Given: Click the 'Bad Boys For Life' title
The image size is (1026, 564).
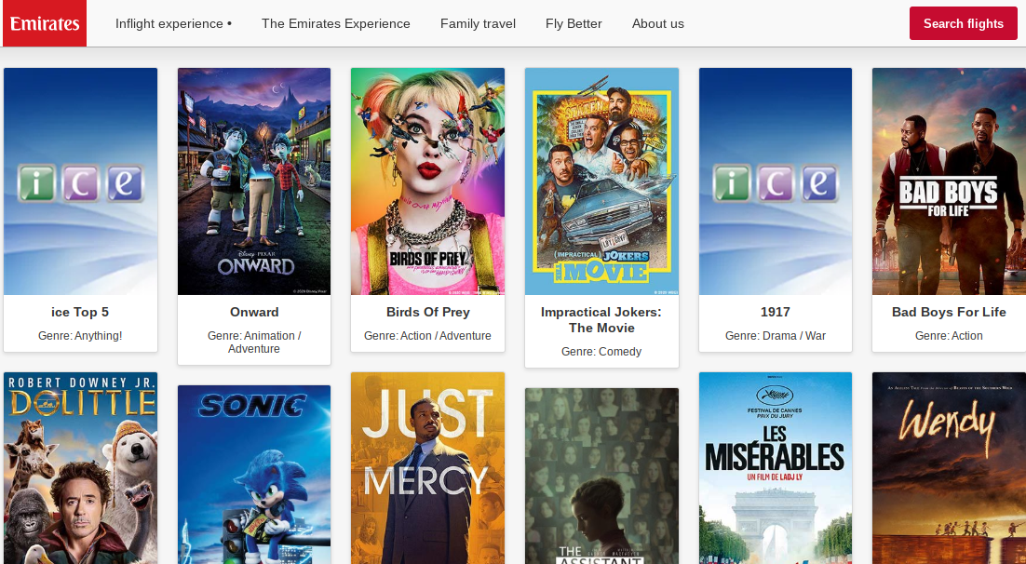Looking at the screenshot, I should click(x=949, y=312).
